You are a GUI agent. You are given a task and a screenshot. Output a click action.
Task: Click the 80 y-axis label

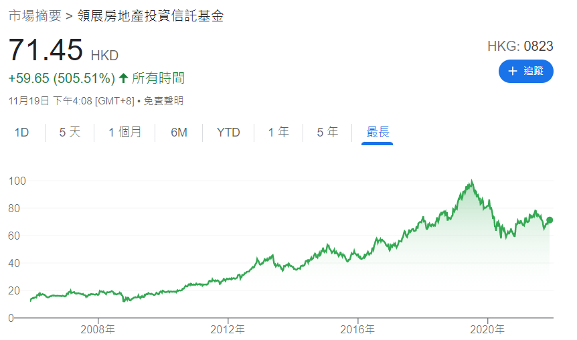pos(14,208)
